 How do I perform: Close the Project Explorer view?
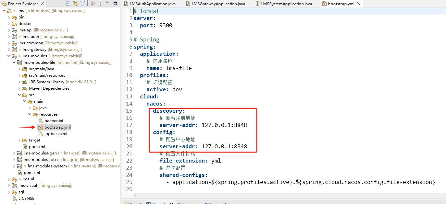42,4
